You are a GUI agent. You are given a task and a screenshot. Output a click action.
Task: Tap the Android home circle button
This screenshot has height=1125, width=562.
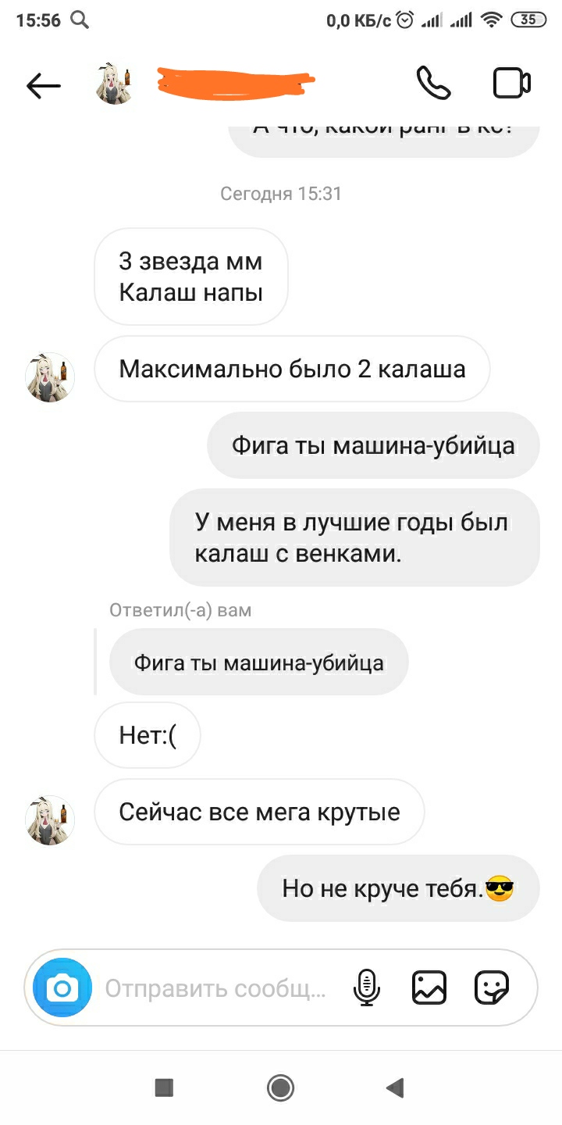(280, 1087)
